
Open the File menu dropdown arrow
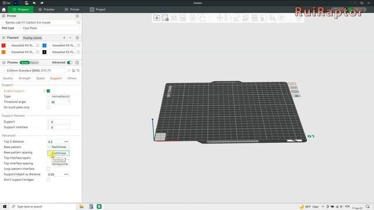tap(16, 3)
